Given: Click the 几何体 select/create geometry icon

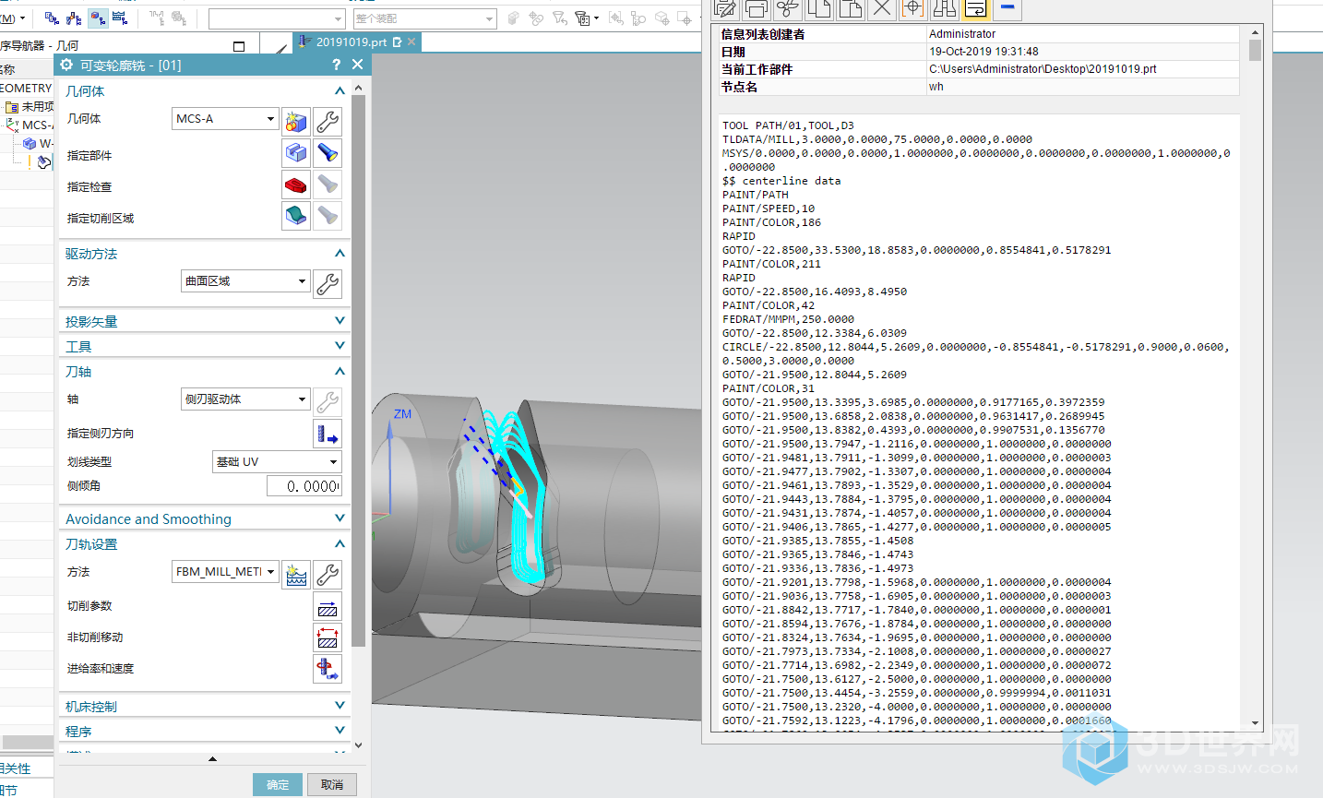Looking at the screenshot, I should (296, 122).
